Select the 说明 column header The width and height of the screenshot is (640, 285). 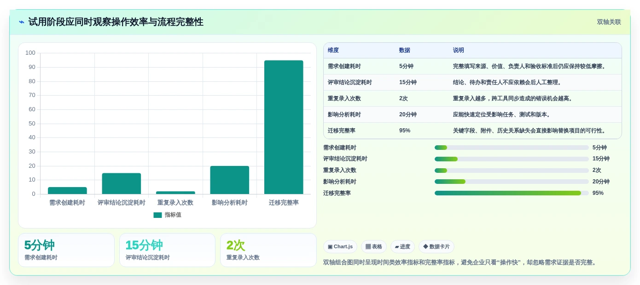pos(459,51)
